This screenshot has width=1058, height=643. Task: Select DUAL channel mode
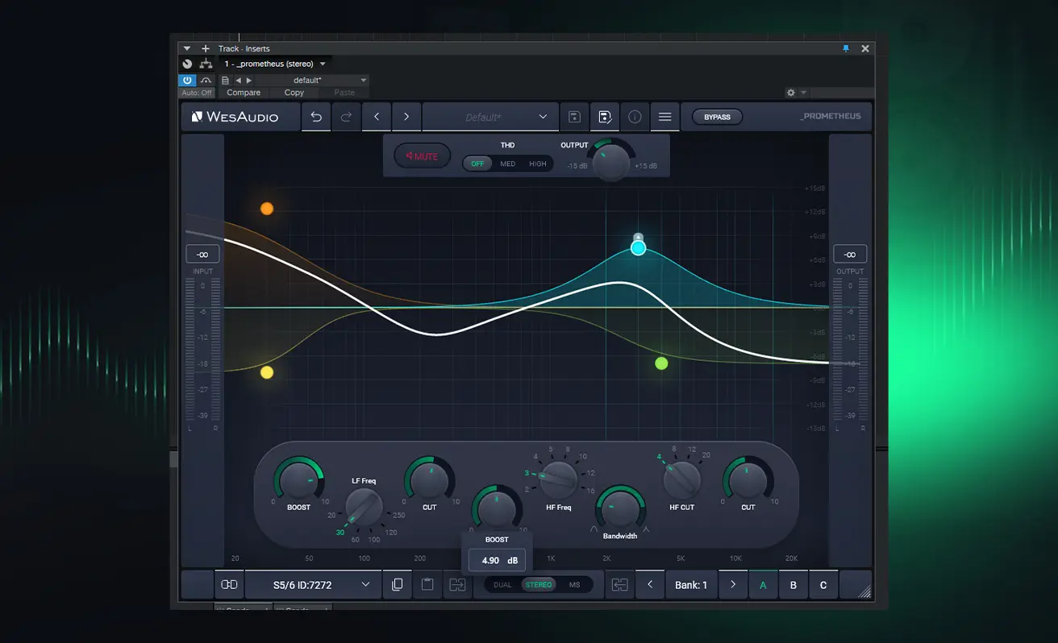coord(502,585)
